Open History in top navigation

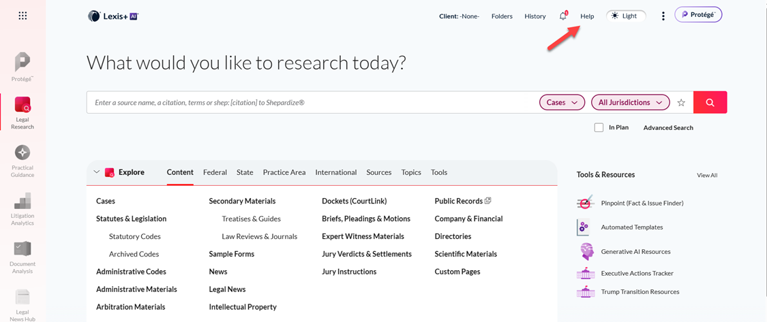pyautogui.click(x=535, y=16)
